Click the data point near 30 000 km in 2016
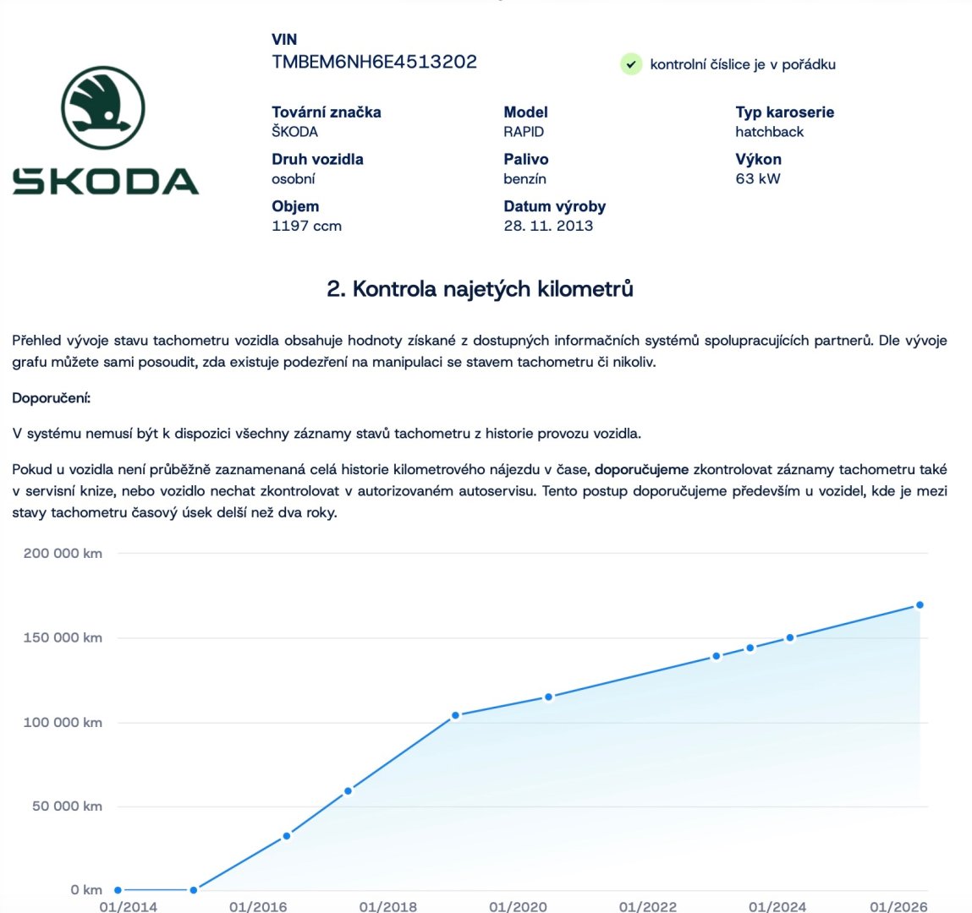972x913 pixels. pos(287,836)
